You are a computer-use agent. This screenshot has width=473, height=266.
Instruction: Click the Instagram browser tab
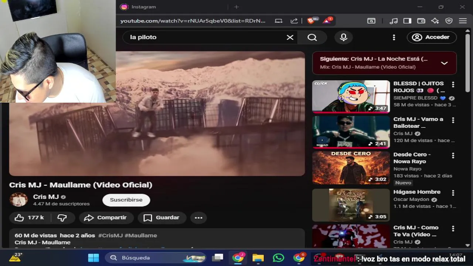pyautogui.click(x=172, y=7)
